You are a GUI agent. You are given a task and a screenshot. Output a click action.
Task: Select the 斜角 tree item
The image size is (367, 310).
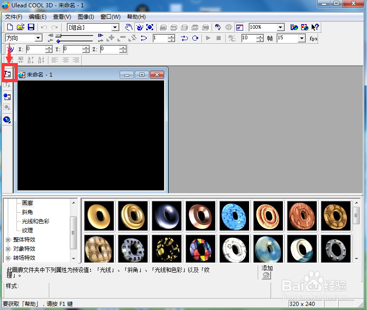(27, 212)
